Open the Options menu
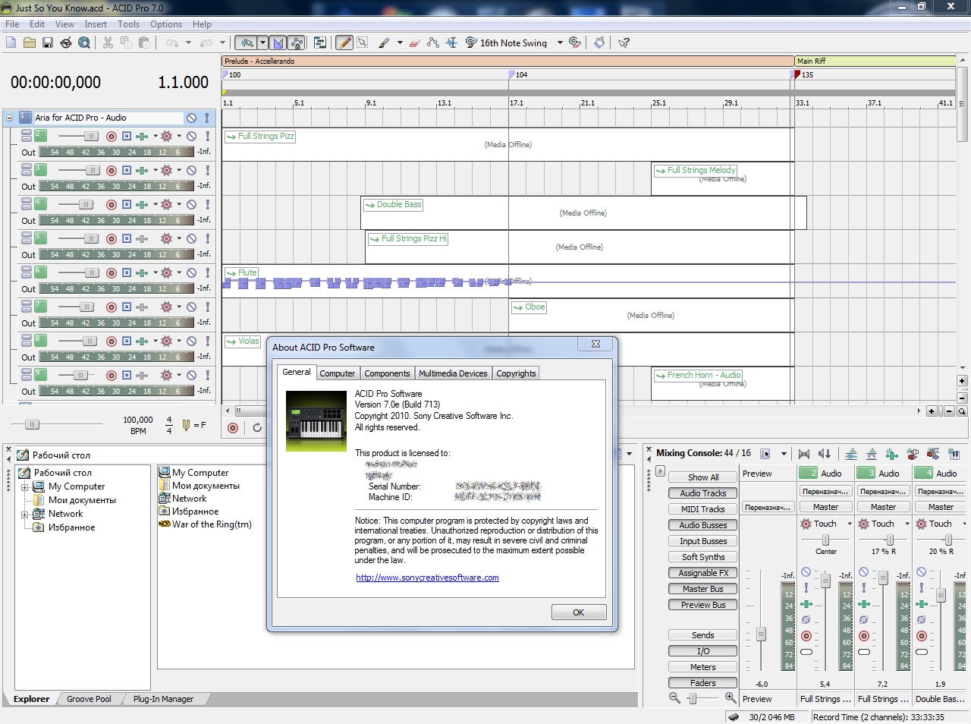971x724 pixels. [166, 24]
